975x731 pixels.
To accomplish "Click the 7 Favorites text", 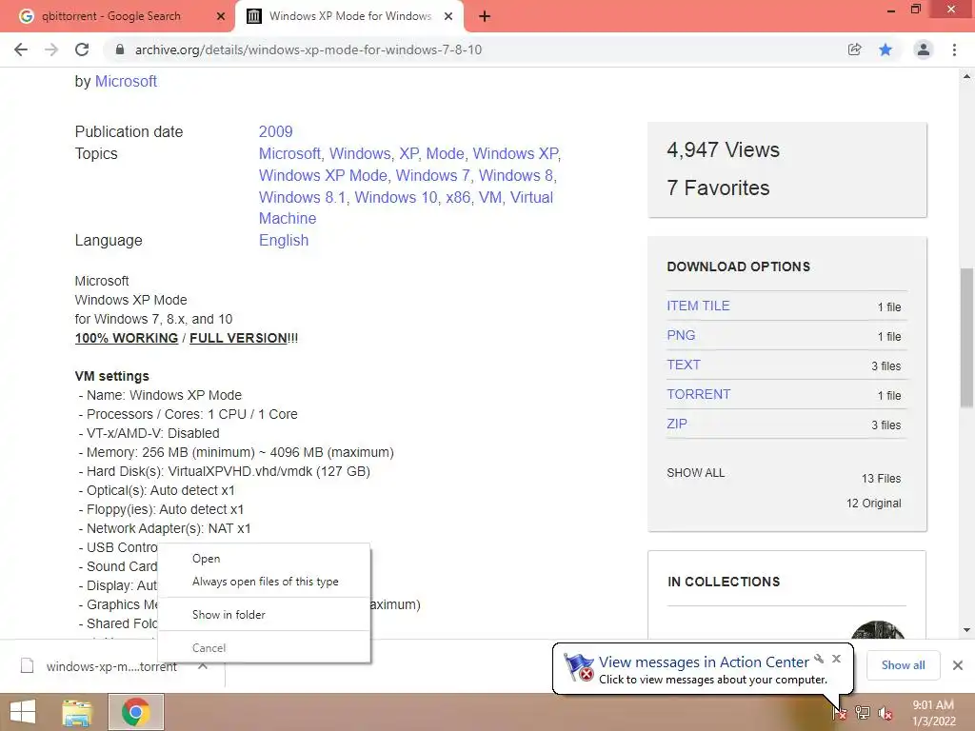I will coord(718,188).
